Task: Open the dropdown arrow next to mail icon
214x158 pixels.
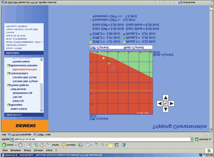Action: pyautogui.click(x=91, y=145)
